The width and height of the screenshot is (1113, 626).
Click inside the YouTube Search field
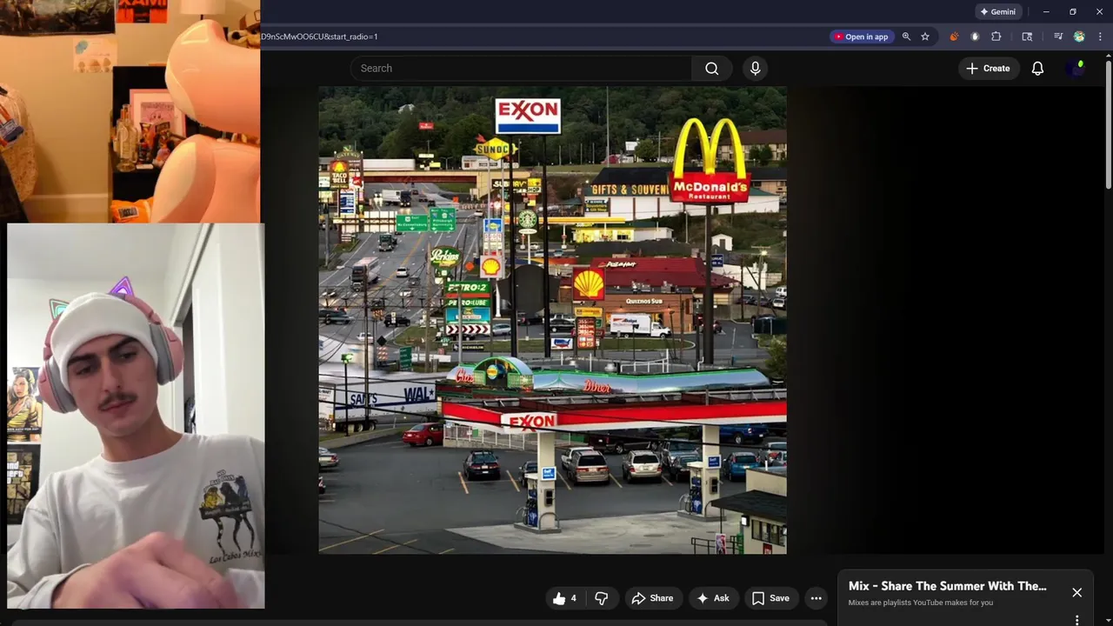point(521,69)
